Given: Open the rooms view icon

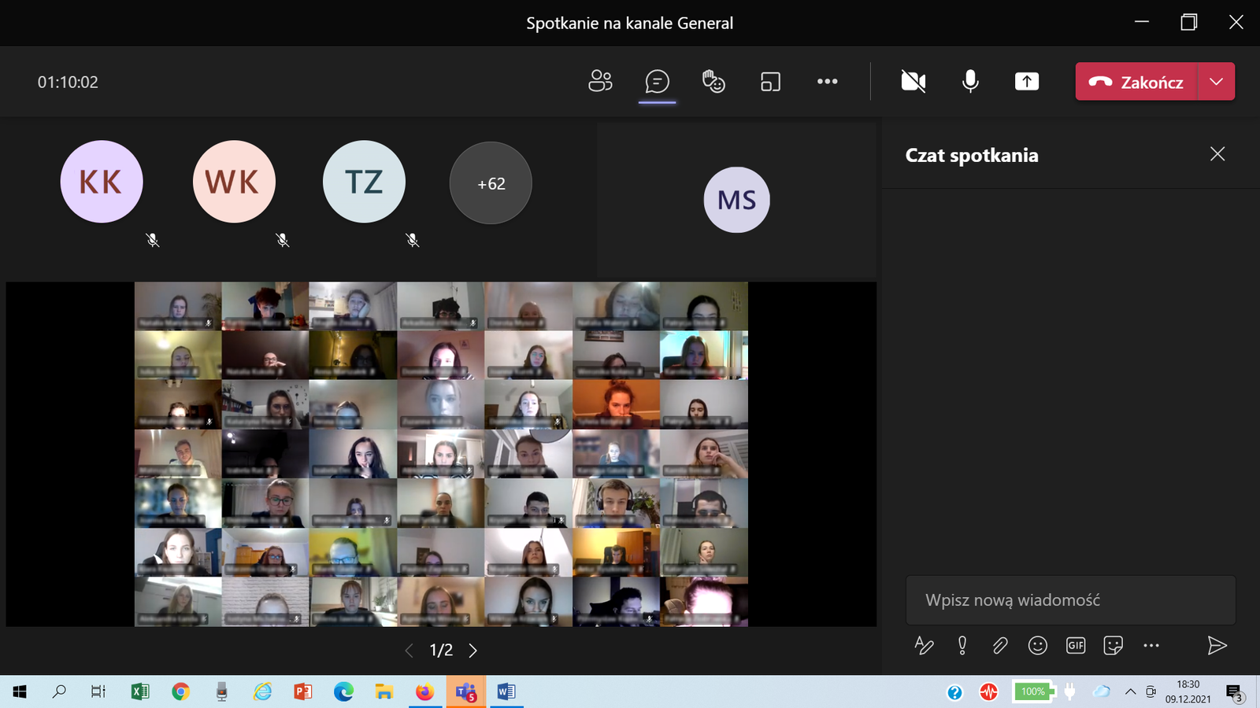Looking at the screenshot, I should 770,81.
